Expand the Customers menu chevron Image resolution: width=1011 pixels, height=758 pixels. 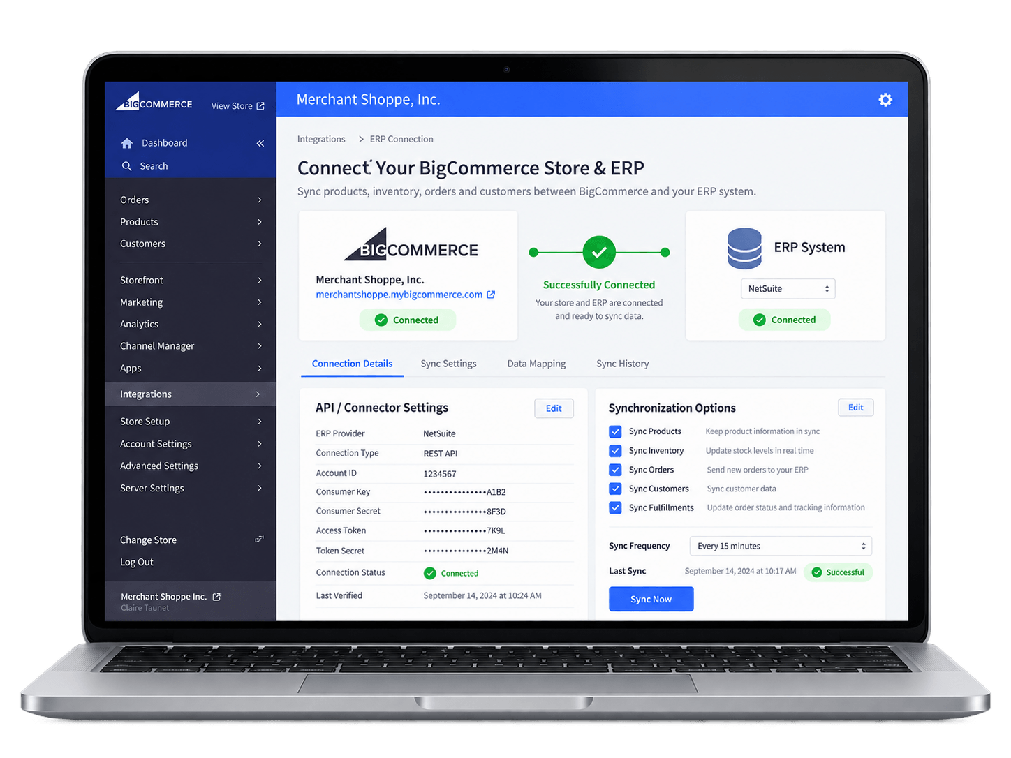click(x=260, y=244)
